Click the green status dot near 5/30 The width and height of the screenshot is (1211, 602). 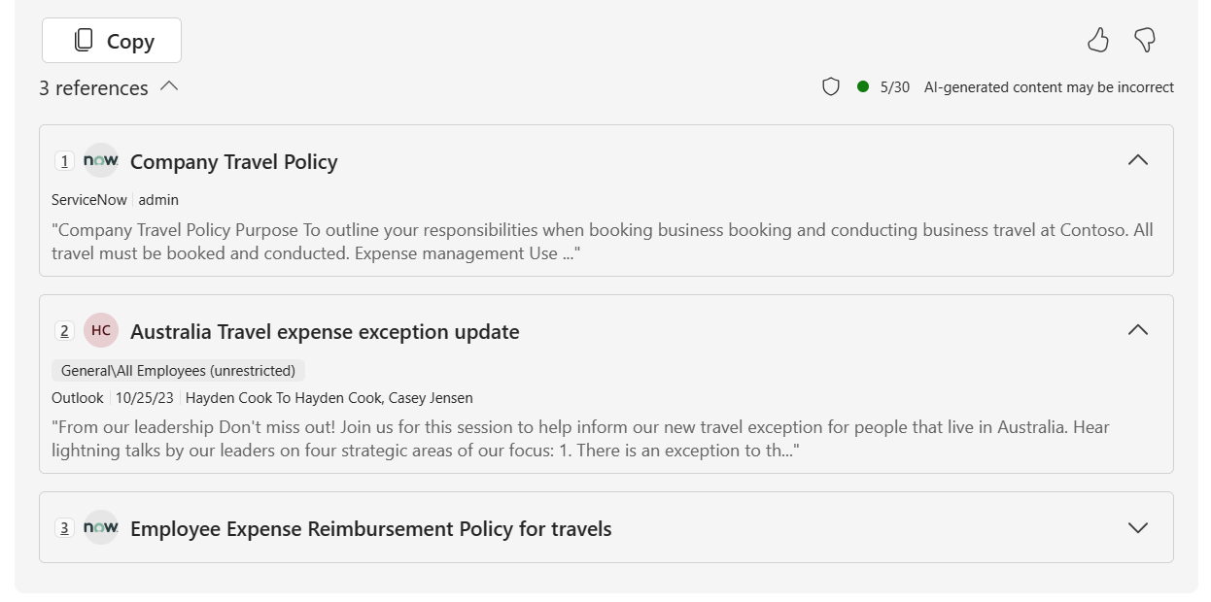(864, 86)
